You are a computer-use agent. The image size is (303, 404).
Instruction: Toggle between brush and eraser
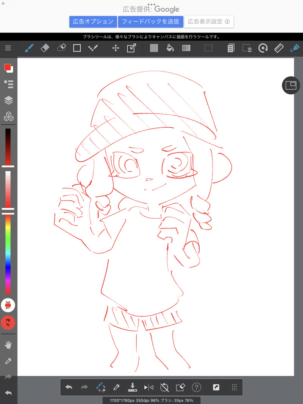100,387
